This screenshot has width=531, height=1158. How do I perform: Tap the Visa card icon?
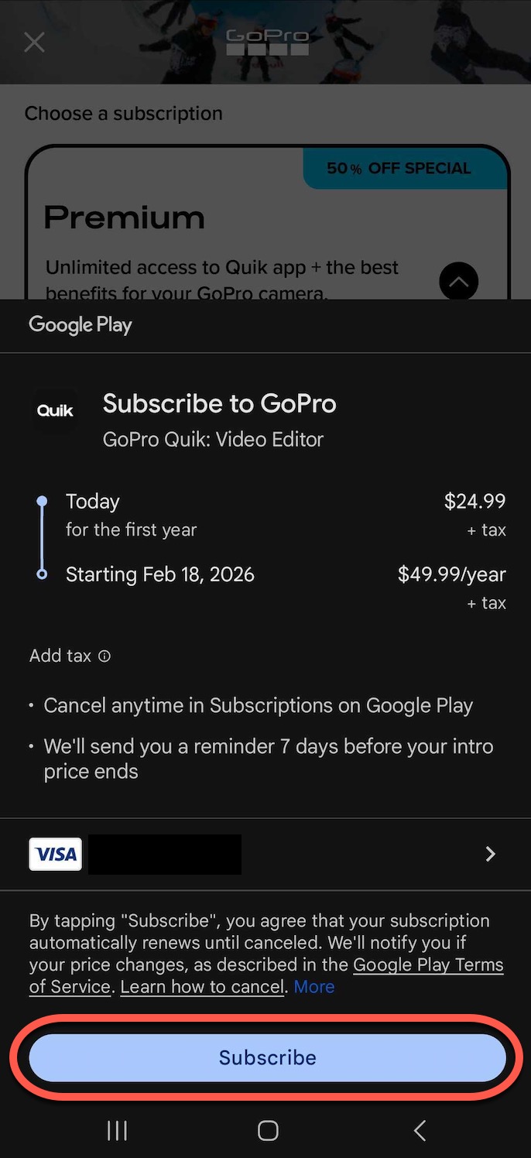point(55,854)
